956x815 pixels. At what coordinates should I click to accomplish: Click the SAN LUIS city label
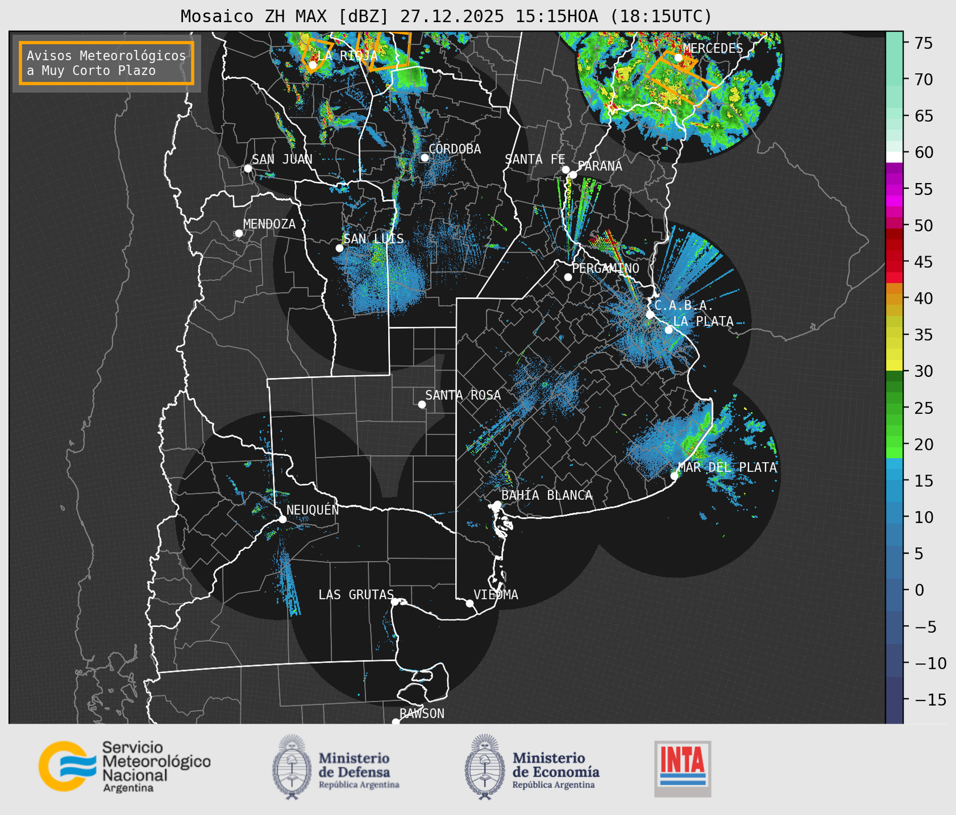(374, 239)
